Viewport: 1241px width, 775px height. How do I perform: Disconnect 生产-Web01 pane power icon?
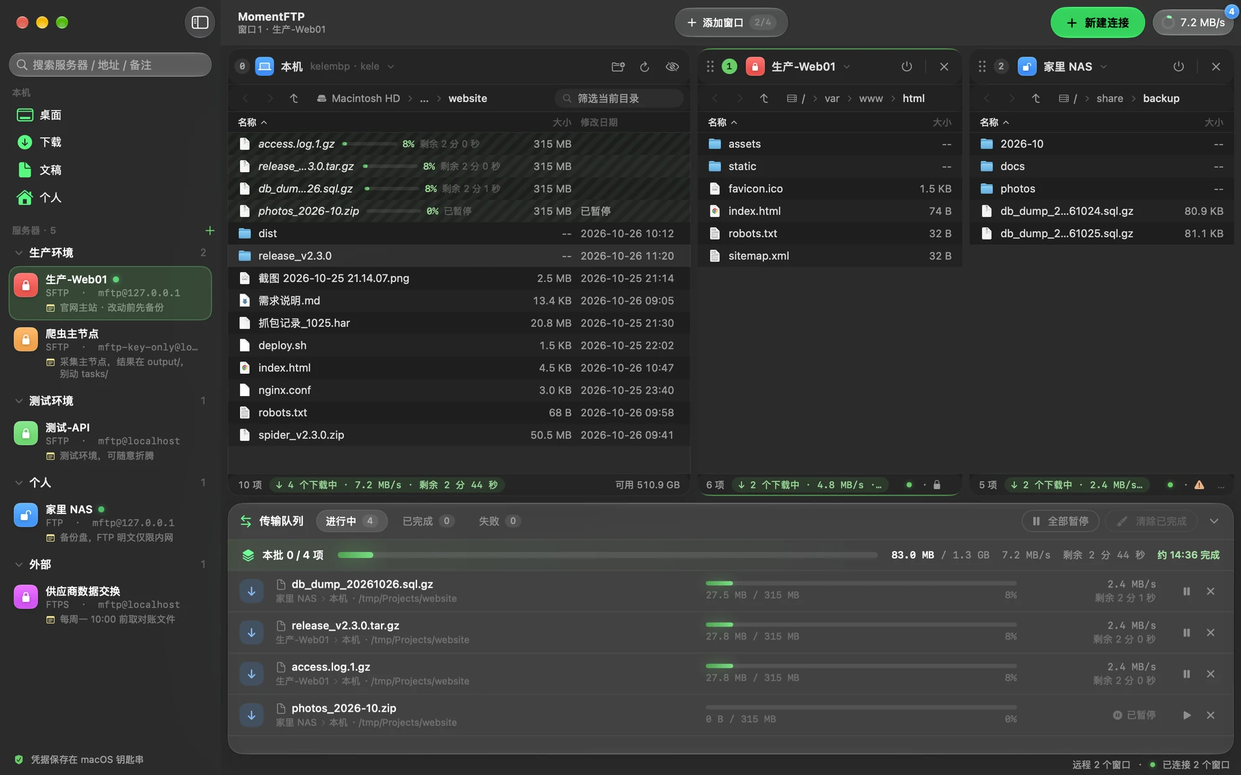pyautogui.click(x=907, y=66)
